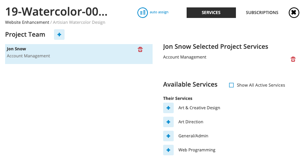304x167 pixels.
Task: Remove Account Management selected service
Action: [293, 59]
